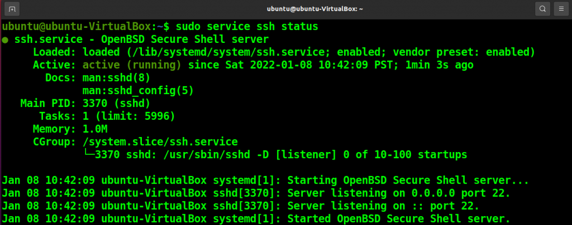Click the CGroup path /system.slice/ssh.service
The height and width of the screenshot is (225, 572).
coord(160,142)
